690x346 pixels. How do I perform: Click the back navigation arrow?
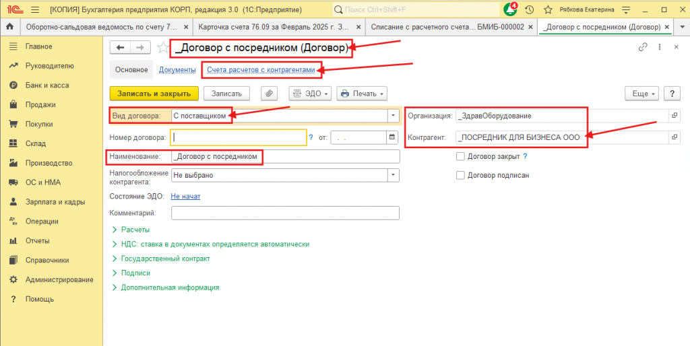[x=120, y=48]
